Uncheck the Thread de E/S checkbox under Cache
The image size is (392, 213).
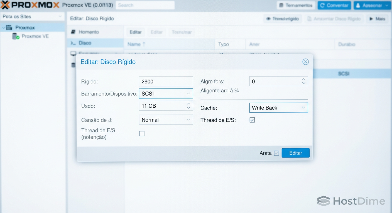252,120
